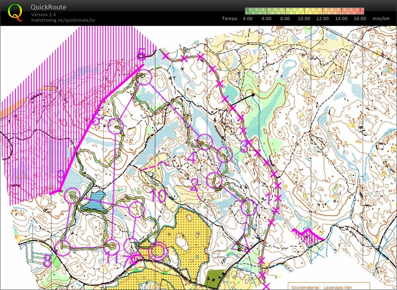The width and height of the screenshot is (397, 290).
Task: Click the min/km unit label
Action: [x=381, y=19]
